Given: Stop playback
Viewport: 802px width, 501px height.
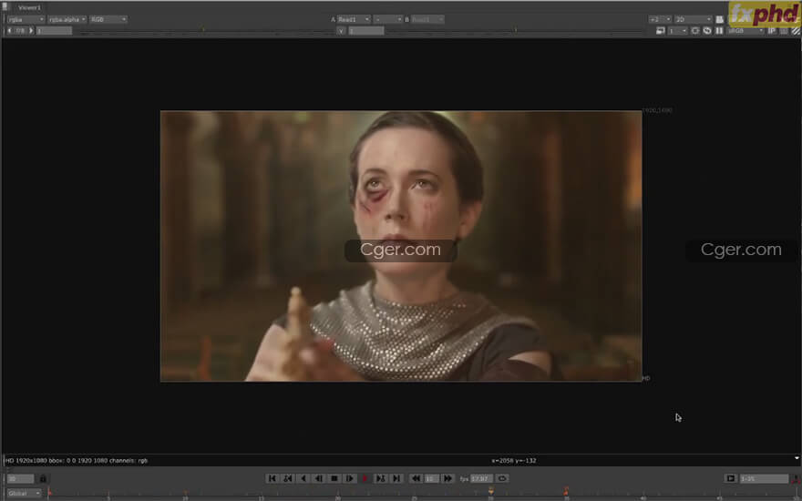Looking at the screenshot, I should tap(334, 478).
